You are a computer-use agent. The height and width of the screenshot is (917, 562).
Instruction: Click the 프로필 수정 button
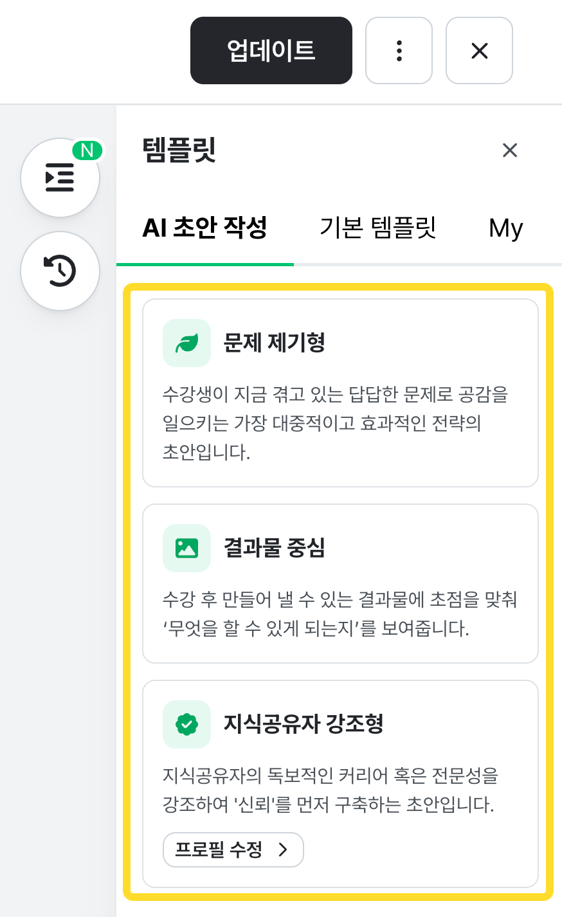(219, 849)
